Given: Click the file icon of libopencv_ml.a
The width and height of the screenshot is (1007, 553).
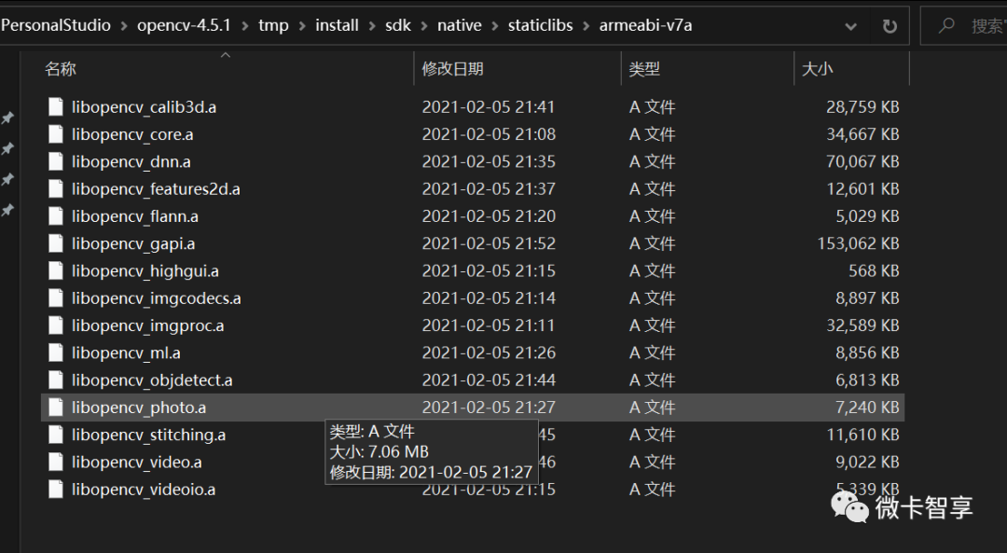Looking at the screenshot, I should (56, 353).
